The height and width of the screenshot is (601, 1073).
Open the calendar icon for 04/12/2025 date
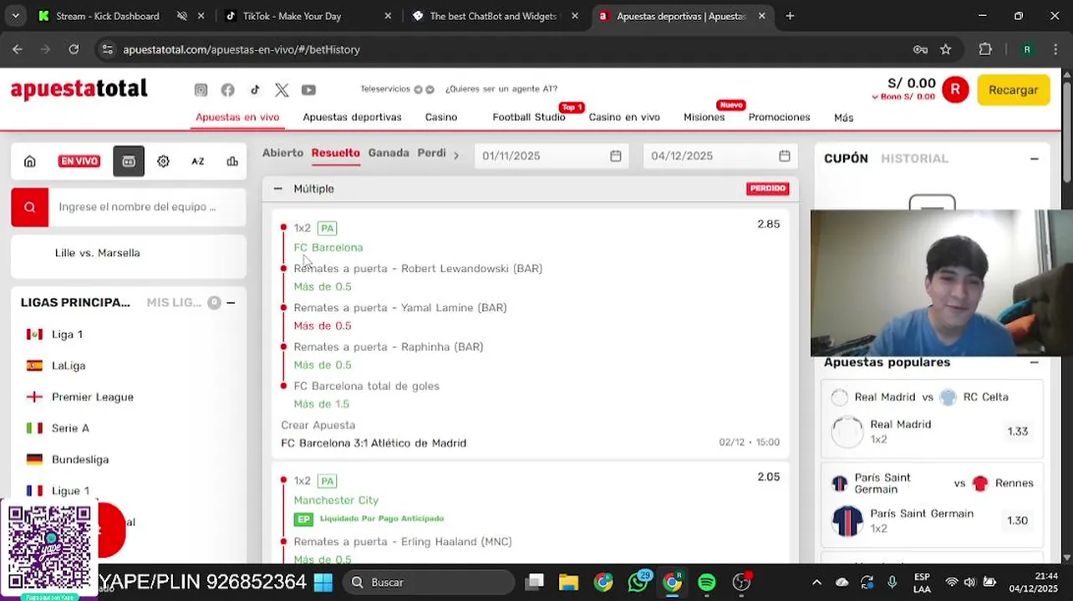click(785, 155)
